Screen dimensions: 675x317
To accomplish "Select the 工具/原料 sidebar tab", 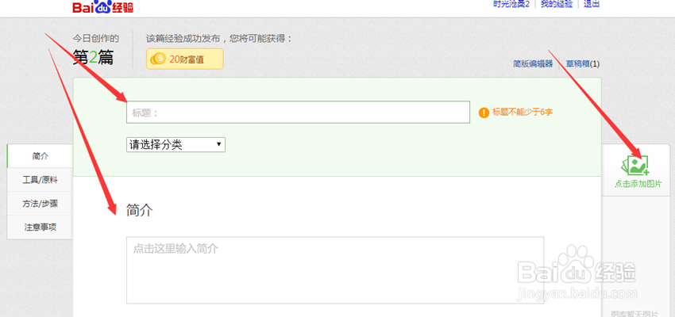I will tap(40, 180).
